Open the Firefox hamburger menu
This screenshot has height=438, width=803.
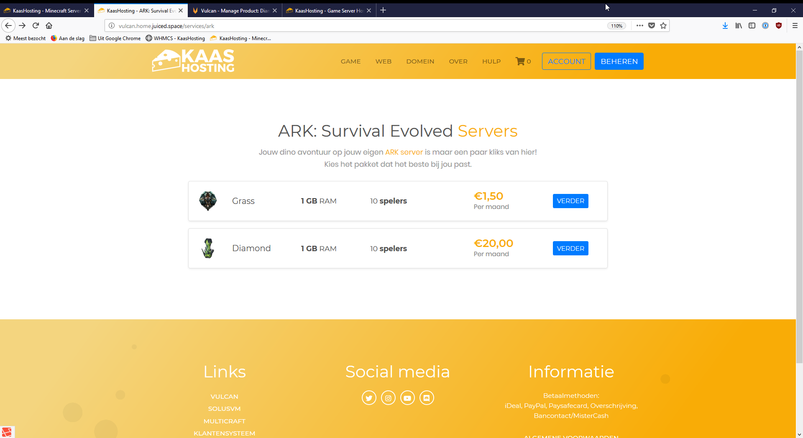795,26
